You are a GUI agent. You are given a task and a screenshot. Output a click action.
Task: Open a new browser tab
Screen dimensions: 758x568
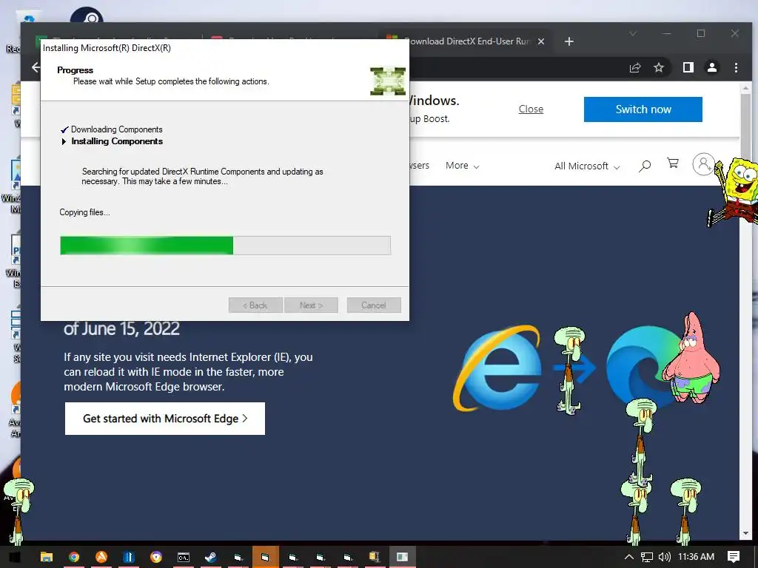point(569,41)
